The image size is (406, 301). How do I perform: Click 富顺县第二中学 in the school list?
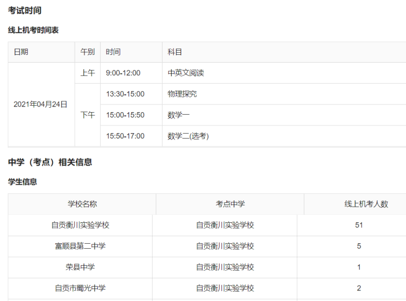pos(80,246)
